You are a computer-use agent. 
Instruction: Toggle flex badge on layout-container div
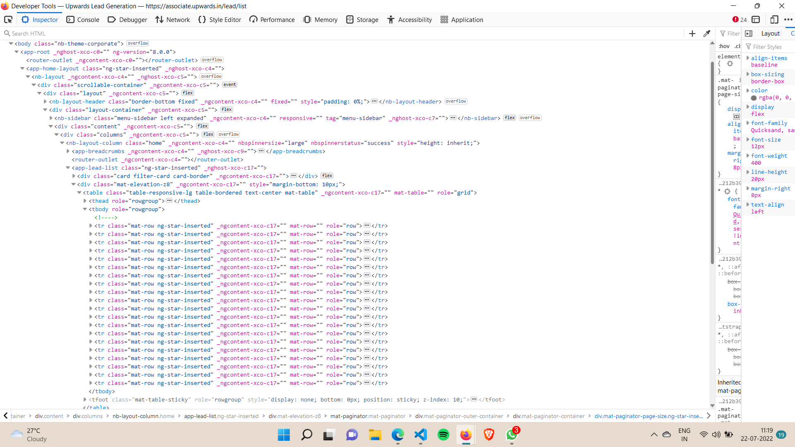(x=226, y=110)
